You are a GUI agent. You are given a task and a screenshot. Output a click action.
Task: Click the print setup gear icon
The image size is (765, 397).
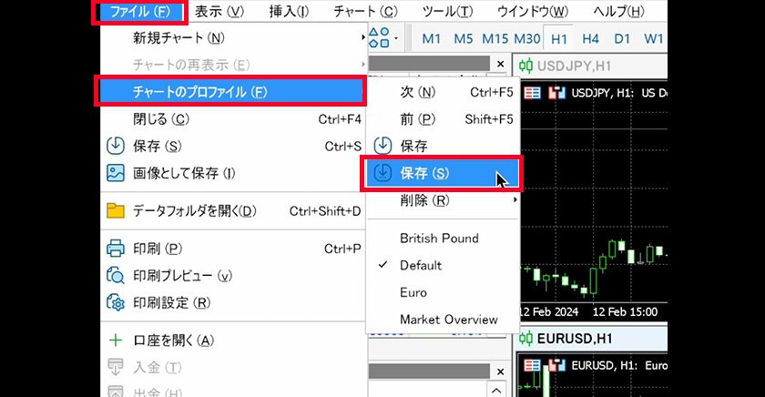(116, 303)
